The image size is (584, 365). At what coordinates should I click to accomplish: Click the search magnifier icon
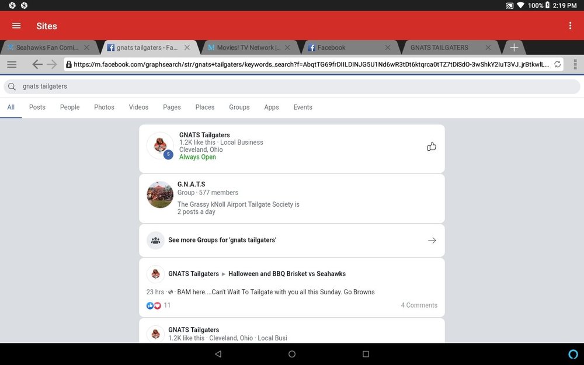[x=12, y=86]
